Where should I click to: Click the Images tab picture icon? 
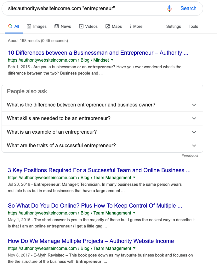tap(29, 26)
